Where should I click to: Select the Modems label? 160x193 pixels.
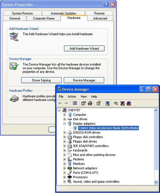(x=79, y=159)
